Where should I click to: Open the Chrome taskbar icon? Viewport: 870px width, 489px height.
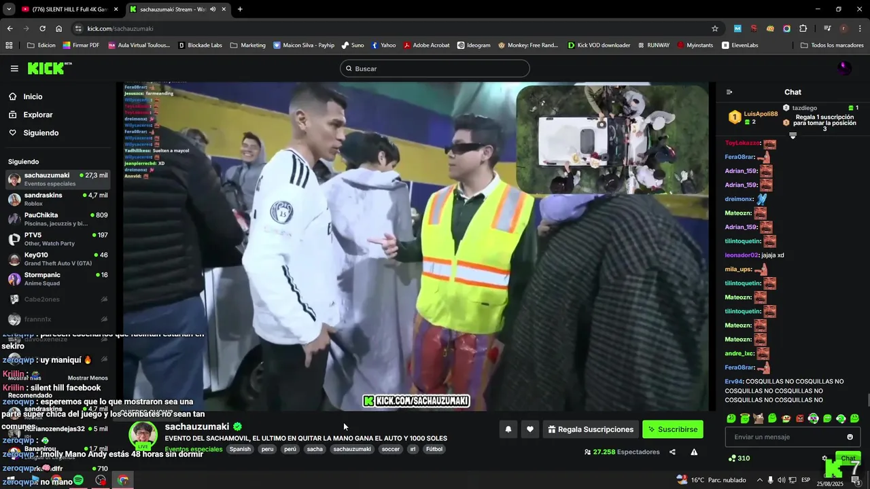click(123, 480)
